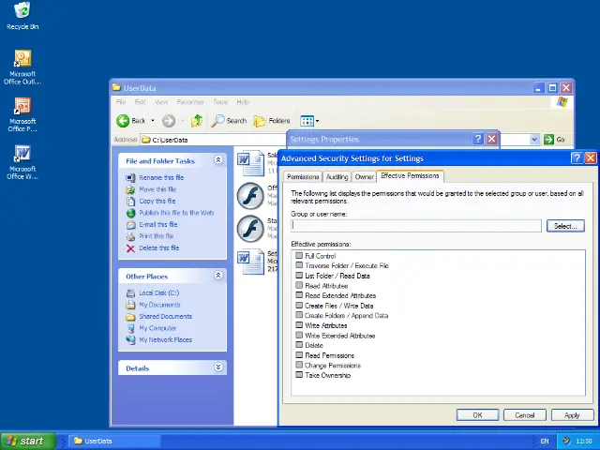Click the Delete this file red X icon
This screenshot has height=450, width=600.
[130, 248]
